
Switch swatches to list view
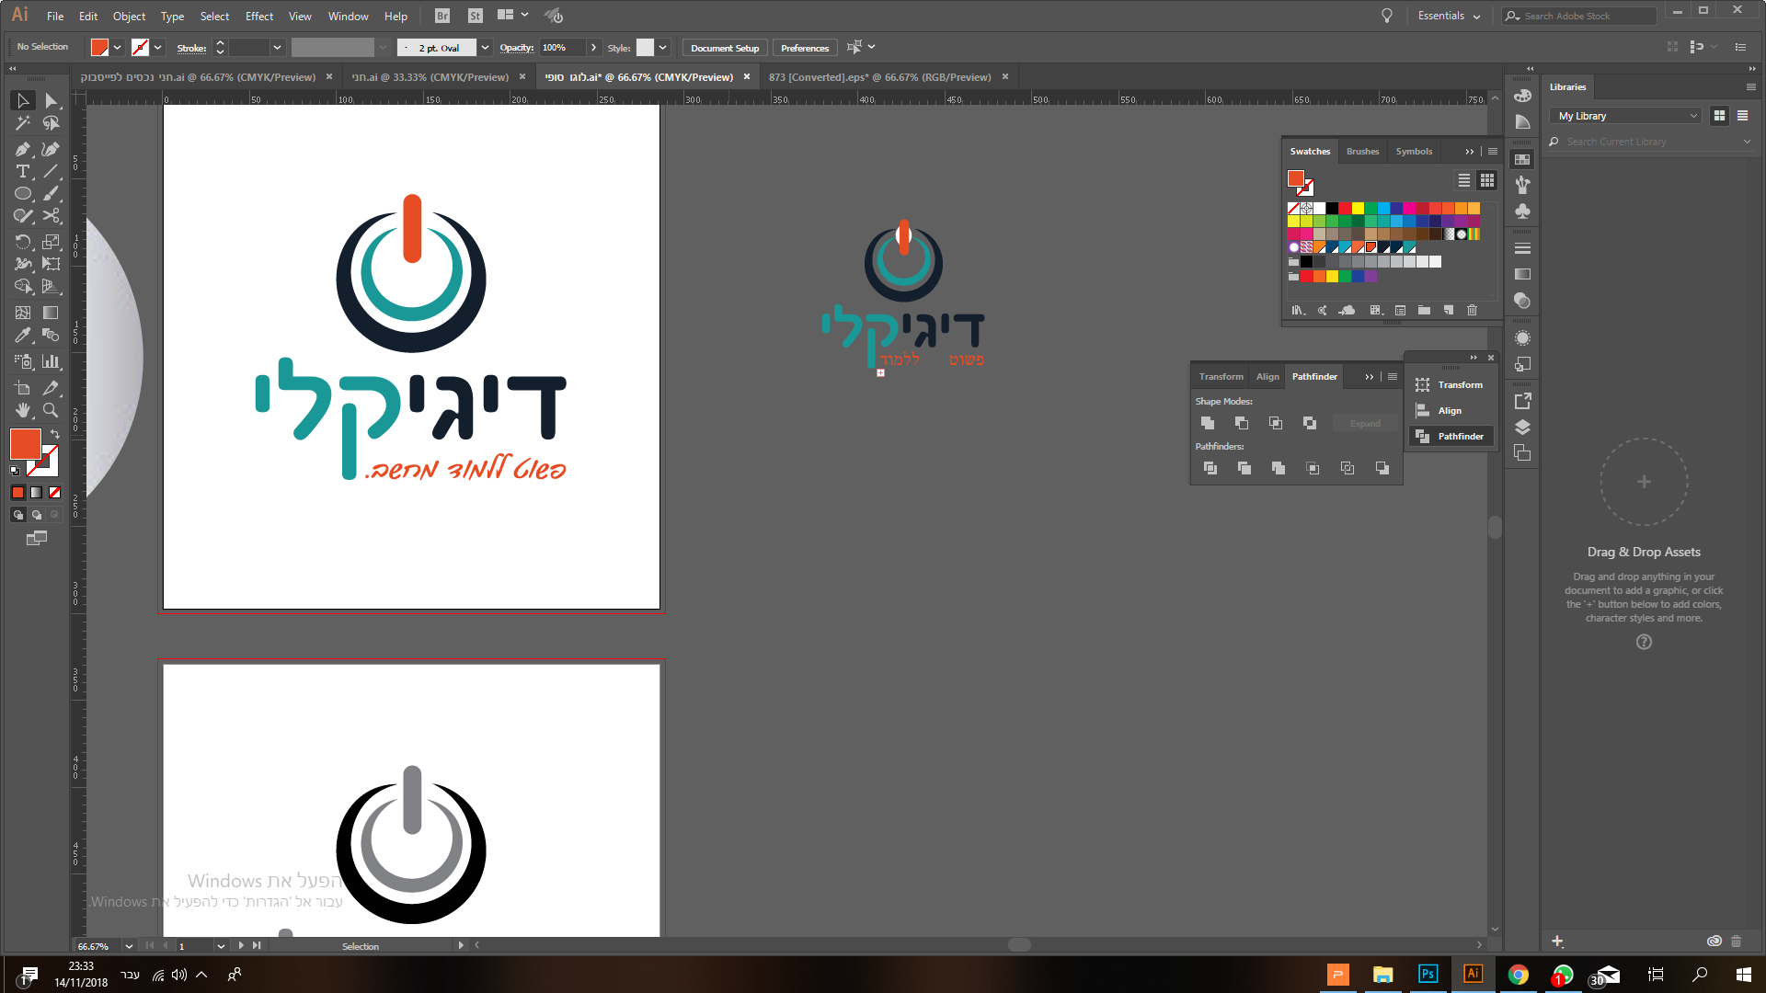[1463, 180]
